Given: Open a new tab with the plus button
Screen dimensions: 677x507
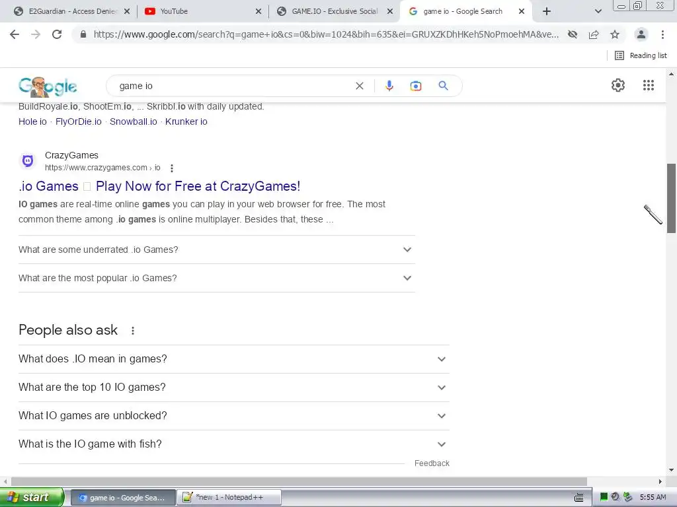Looking at the screenshot, I should pyautogui.click(x=547, y=12).
